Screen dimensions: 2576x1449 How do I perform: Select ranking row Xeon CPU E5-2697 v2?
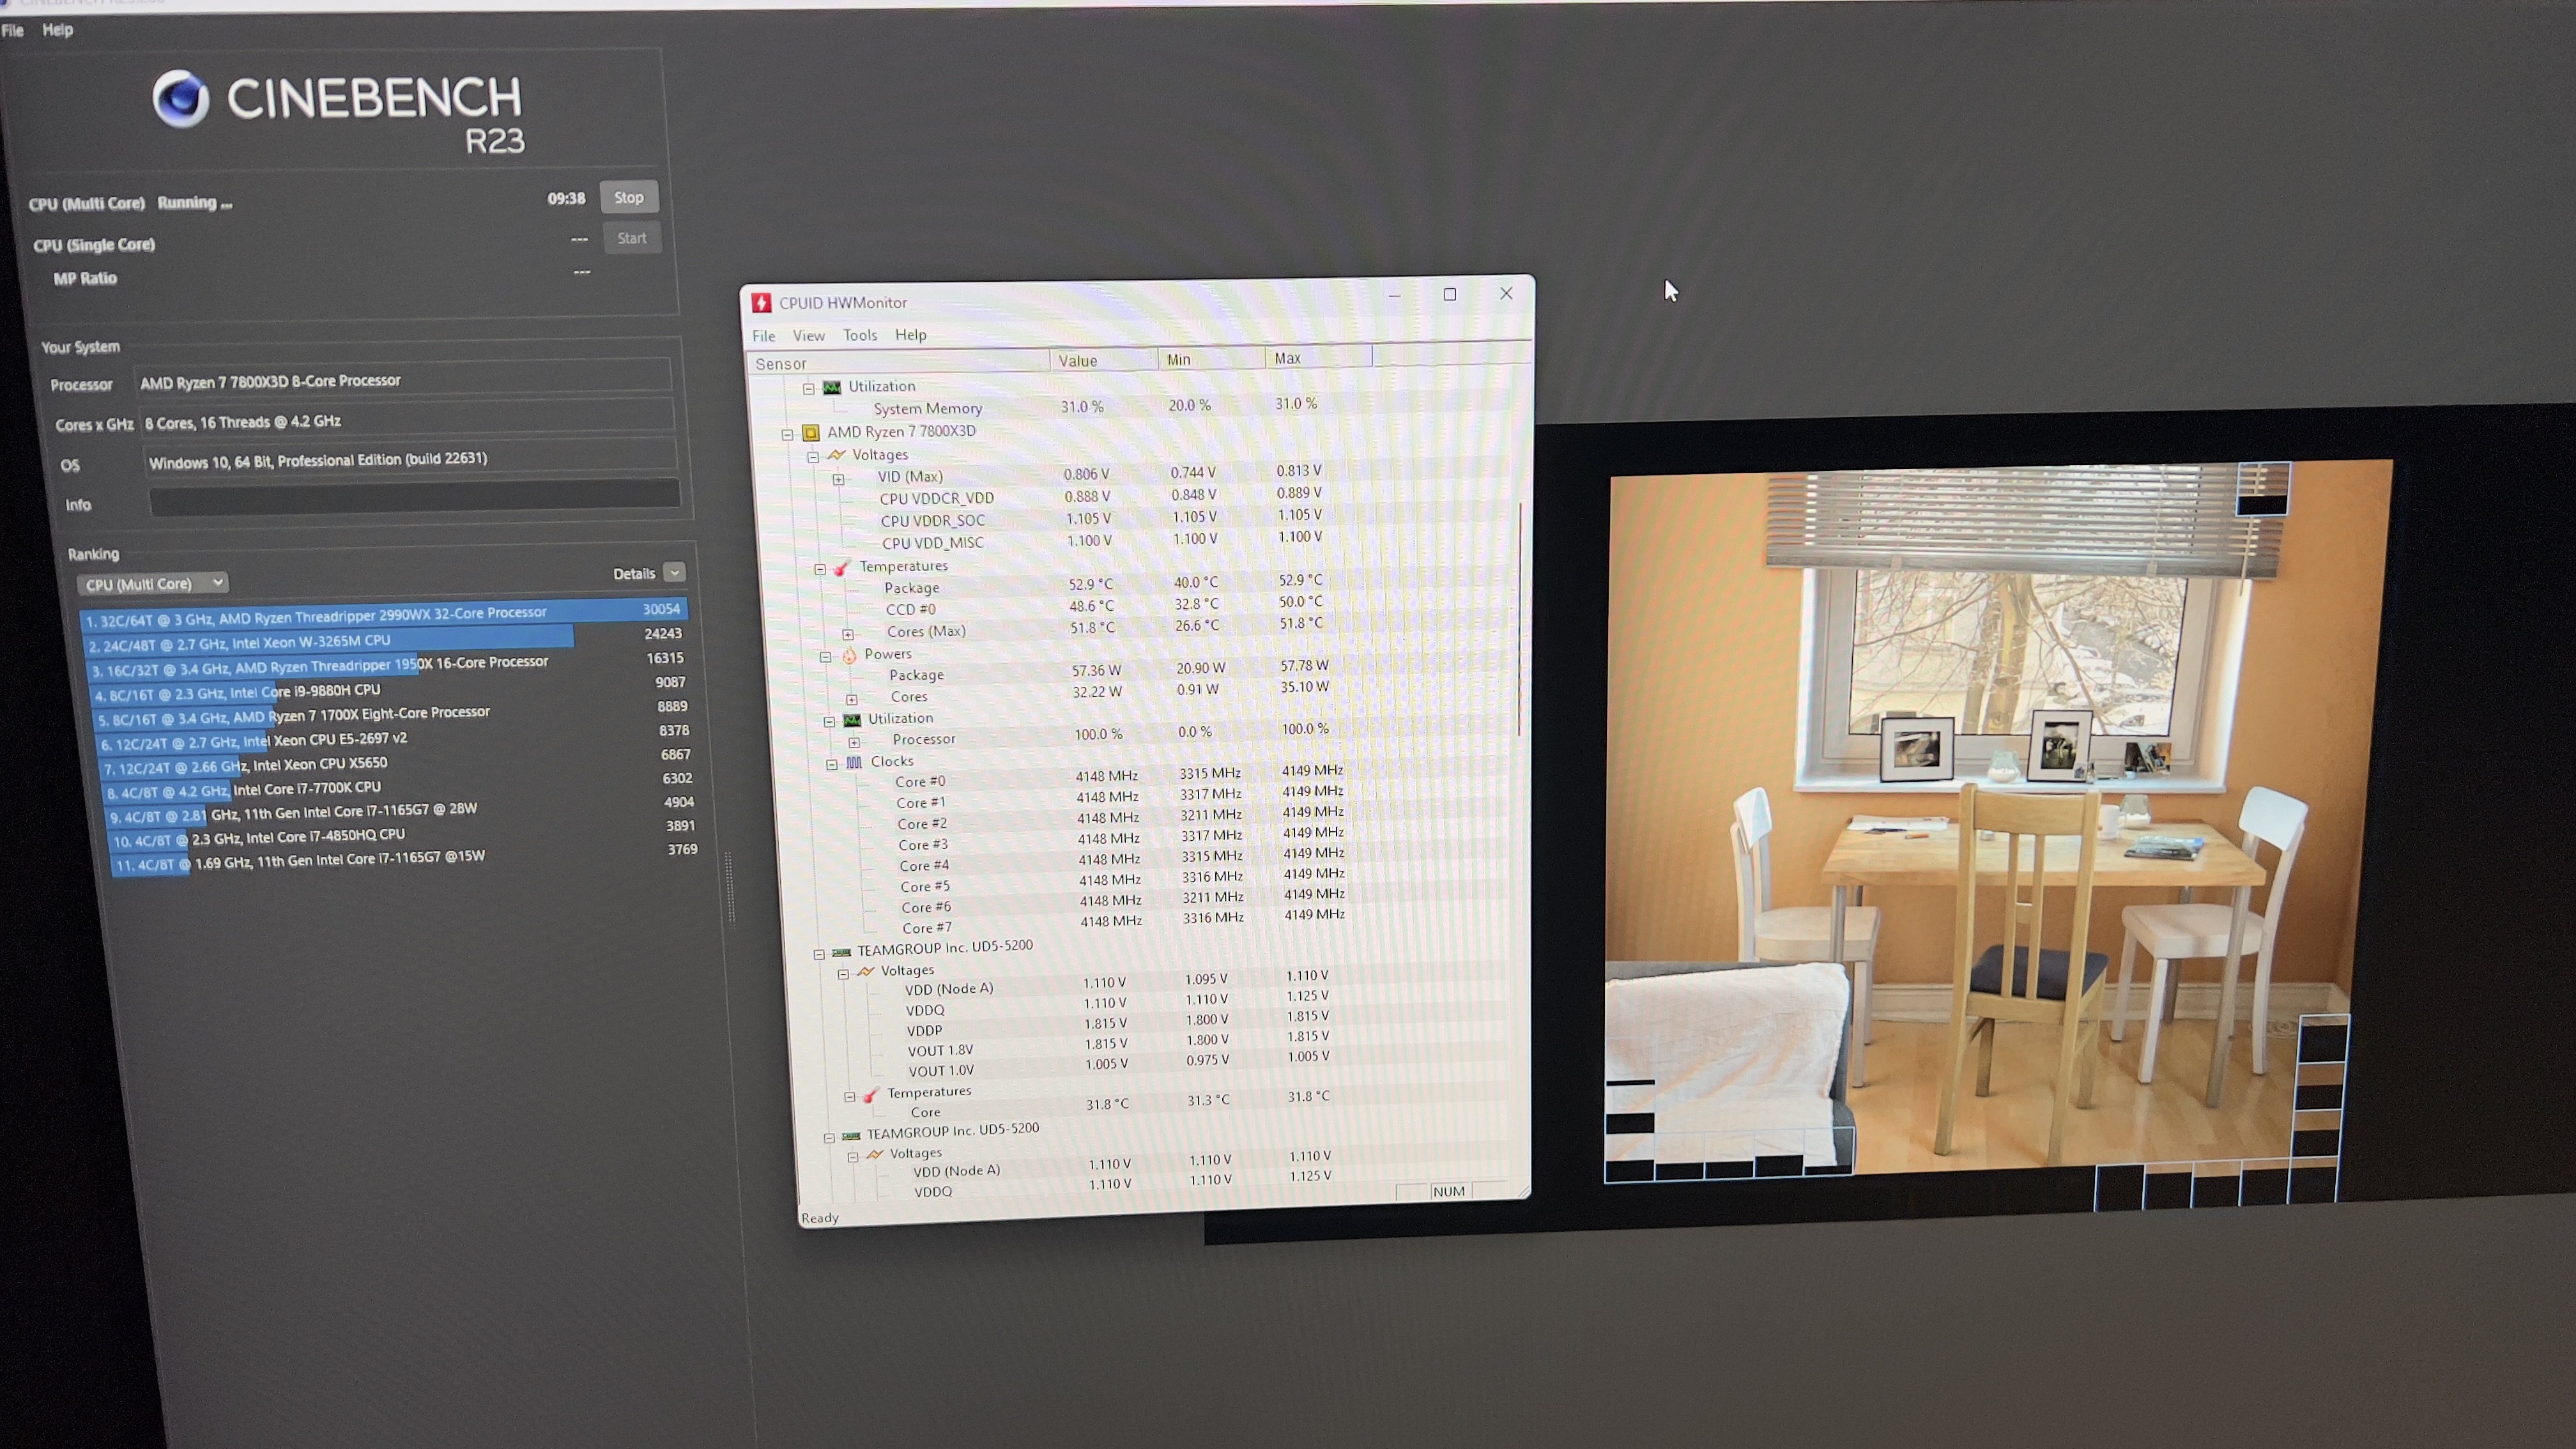(x=395, y=738)
